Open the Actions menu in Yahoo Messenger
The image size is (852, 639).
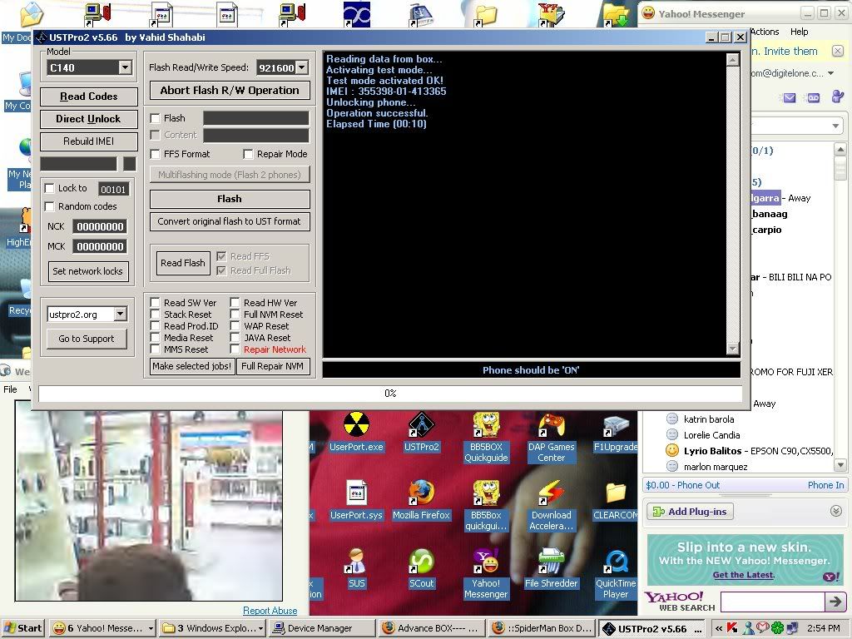point(765,32)
